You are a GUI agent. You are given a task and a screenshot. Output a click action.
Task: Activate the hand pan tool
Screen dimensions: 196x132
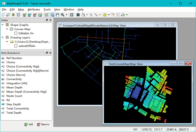58,15
